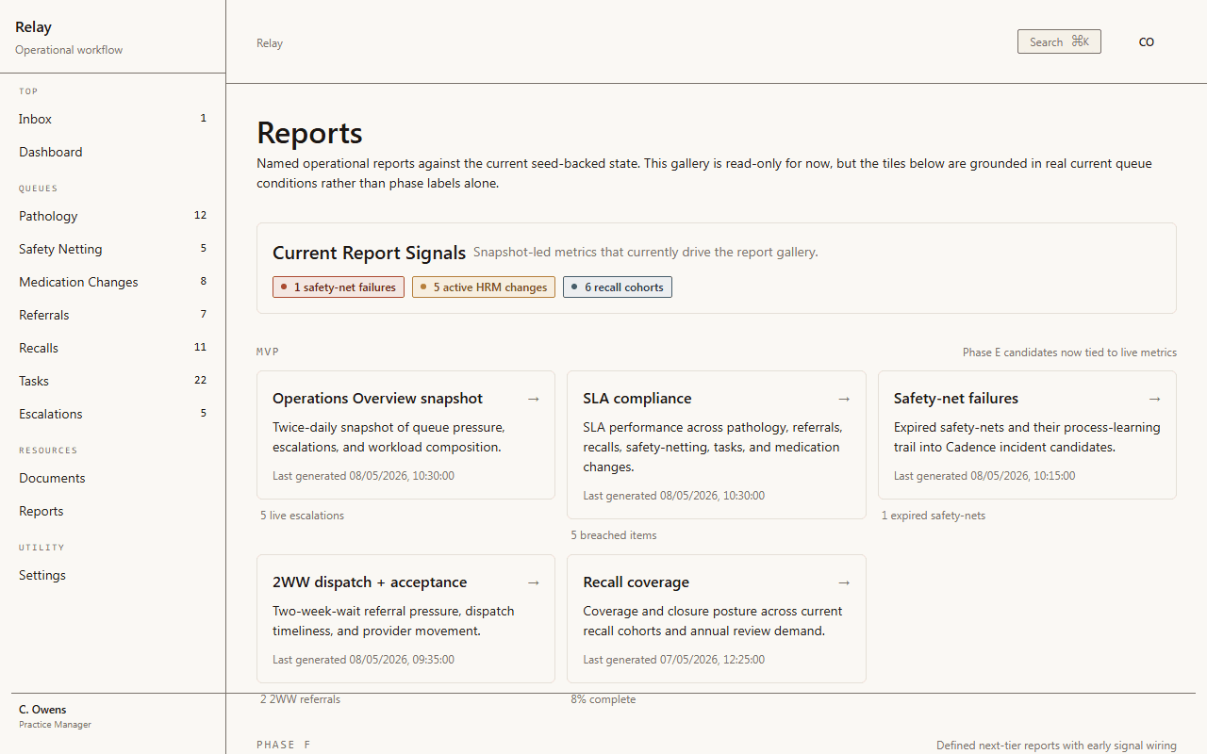Click the Referrals count 7
This screenshot has width=1207, height=754.
(x=204, y=315)
